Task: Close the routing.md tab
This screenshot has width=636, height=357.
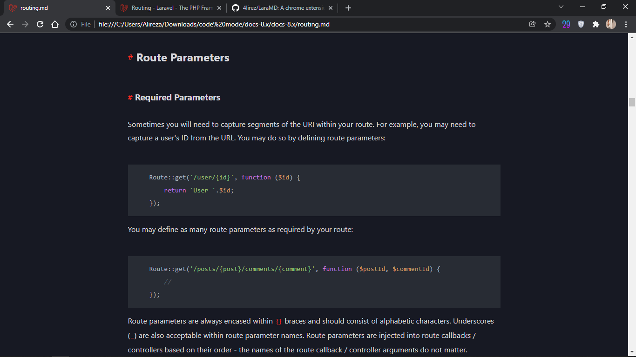Action: pyautogui.click(x=108, y=8)
